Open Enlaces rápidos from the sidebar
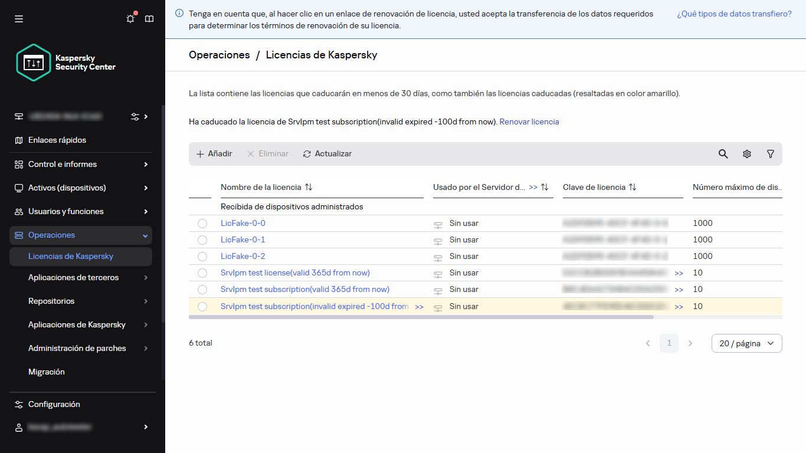Viewport: 806px width, 453px height. (x=56, y=140)
